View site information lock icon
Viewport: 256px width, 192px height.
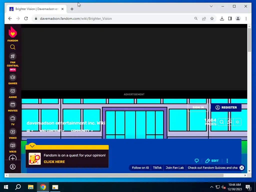pos(36,18)
